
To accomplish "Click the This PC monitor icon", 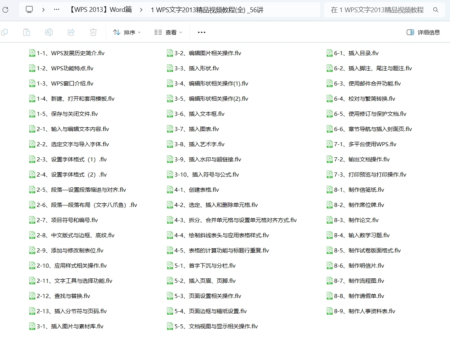I will click(29, 10).
